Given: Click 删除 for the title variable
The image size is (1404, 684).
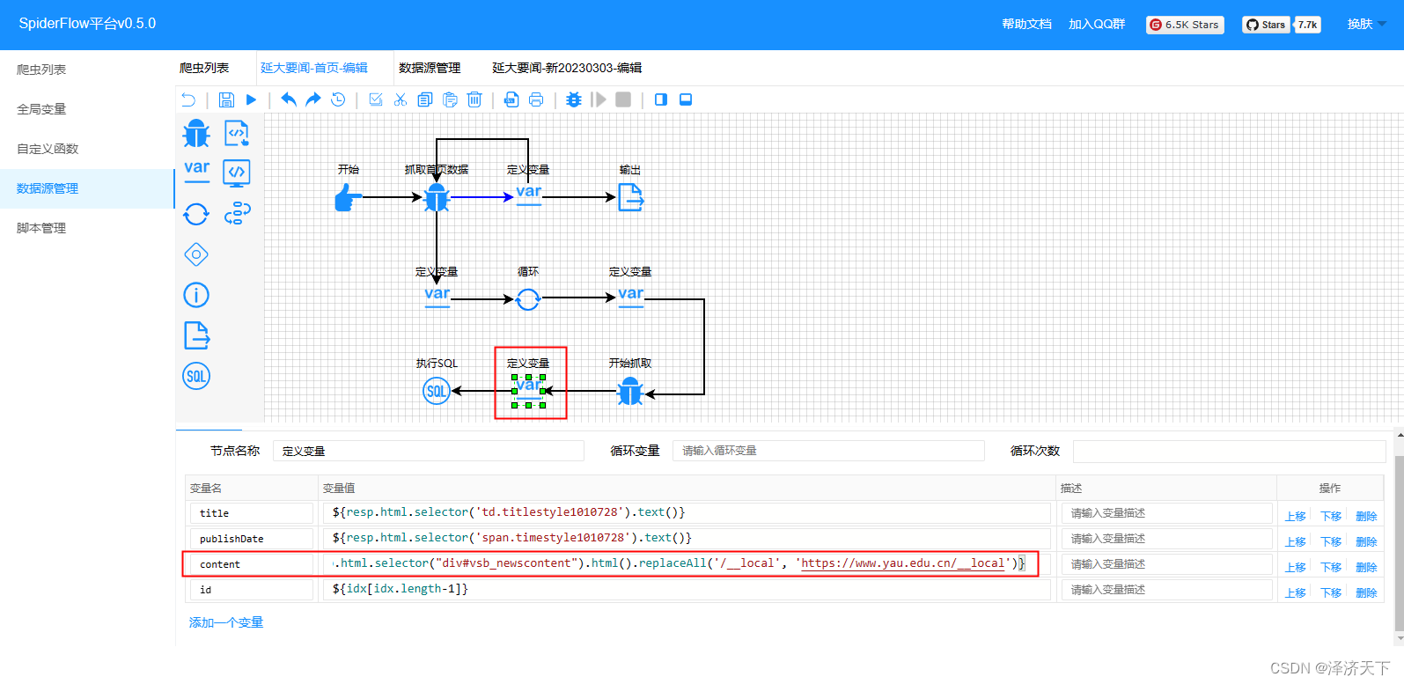Looking at the screenshot, I should click(1366, 516).
